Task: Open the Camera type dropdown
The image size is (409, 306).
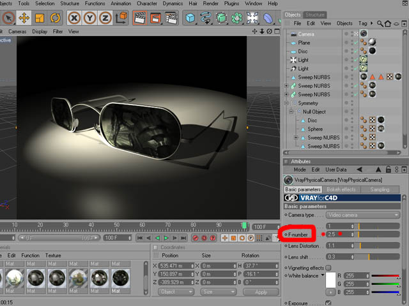Action: [x=362, y=215]
